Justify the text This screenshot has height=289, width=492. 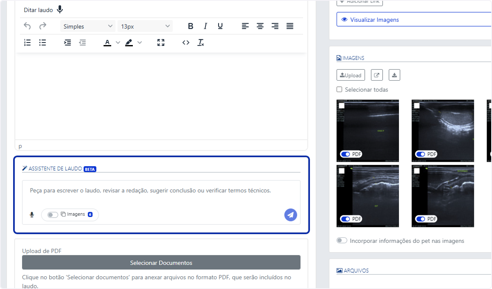tap(290, 26)
